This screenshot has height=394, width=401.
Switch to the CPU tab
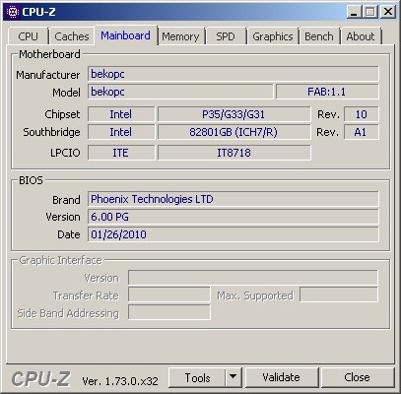(29, 36)
